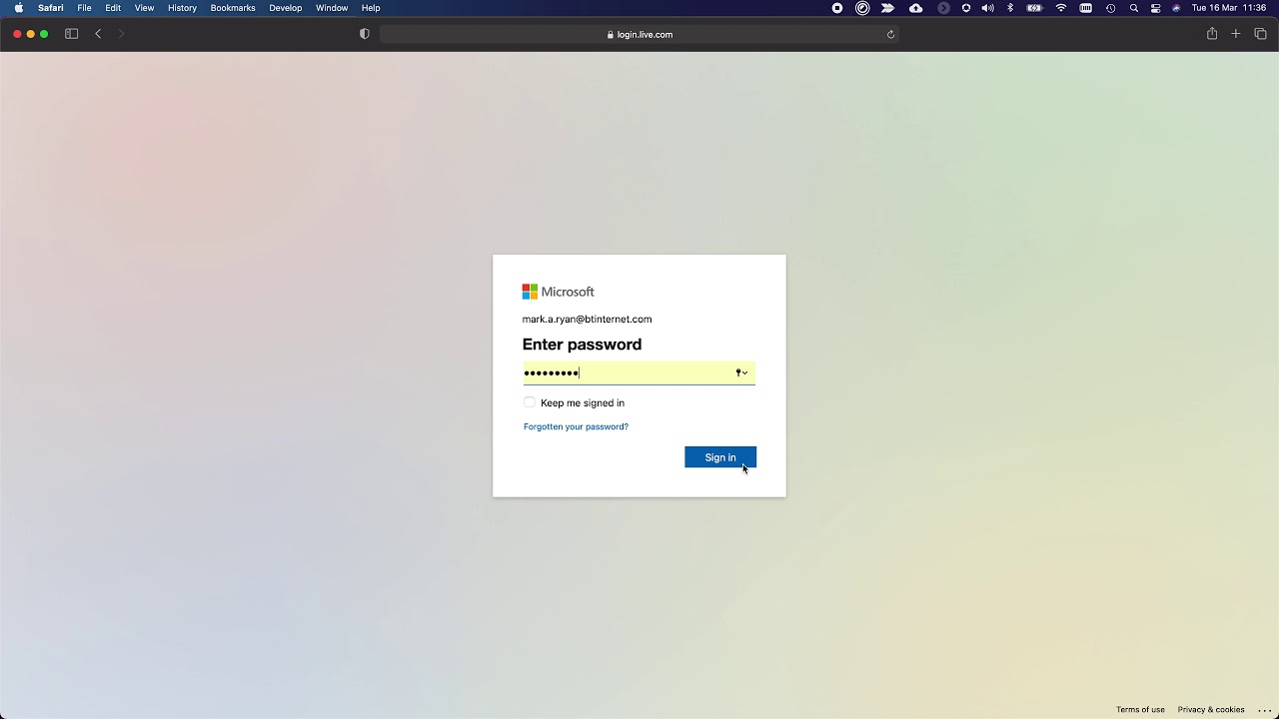
Task: Go forward with the forward arrow
Action: tap(121, 34)
